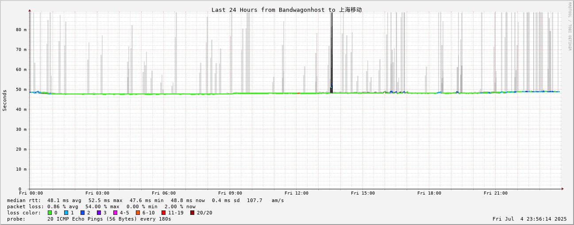The width and height of the screenshot is (574, 225).
Task: Click the 'loss color:' legend label
Action: 24,213
